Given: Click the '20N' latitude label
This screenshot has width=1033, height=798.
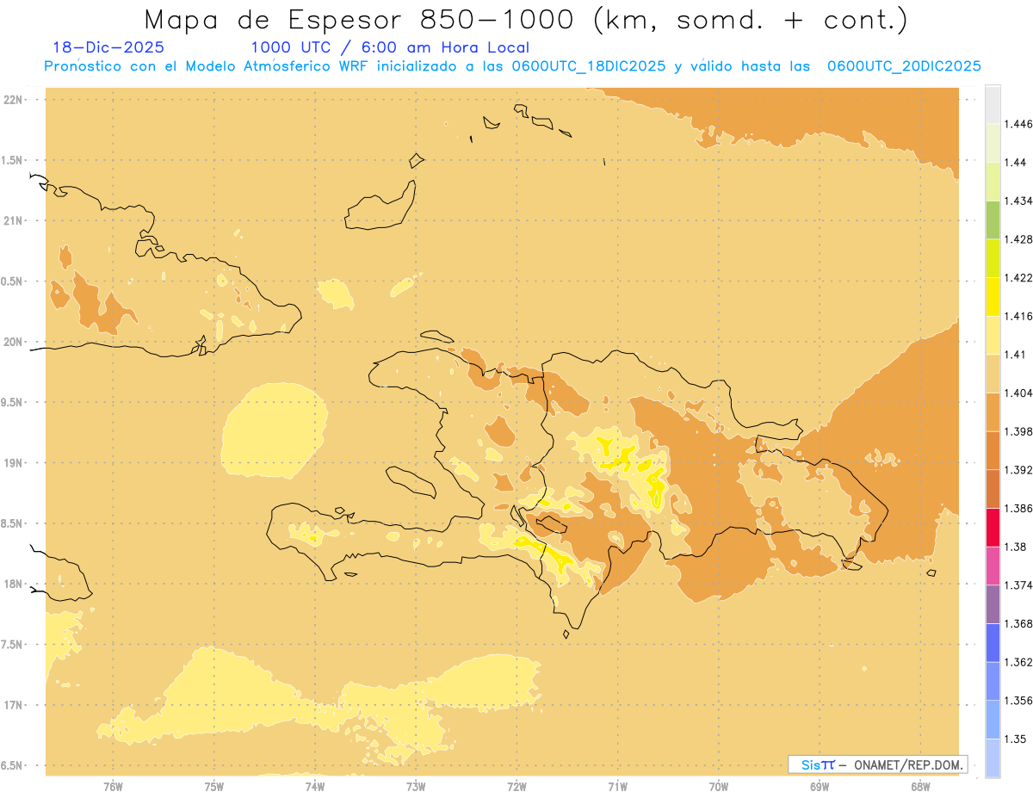Looking at the screenshot, I should coord(14,342).
